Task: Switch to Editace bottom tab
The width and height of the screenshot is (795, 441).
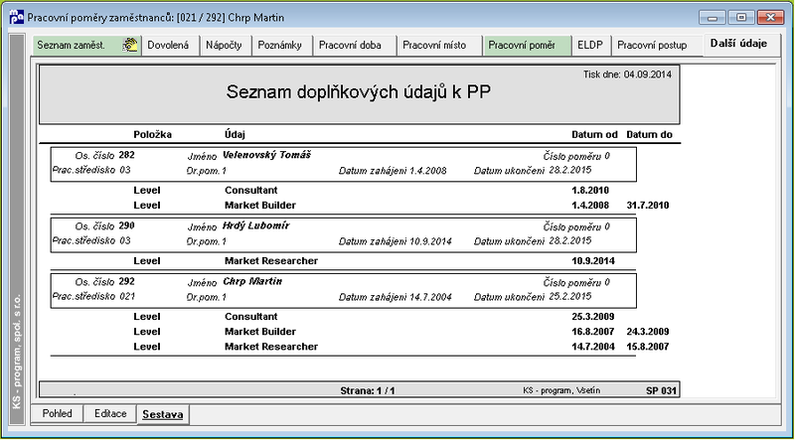Action: point(110,413)
